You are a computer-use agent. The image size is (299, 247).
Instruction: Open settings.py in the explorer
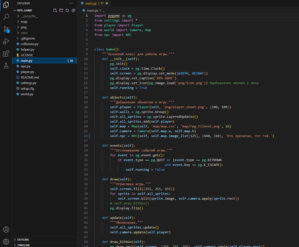point(28,83)
